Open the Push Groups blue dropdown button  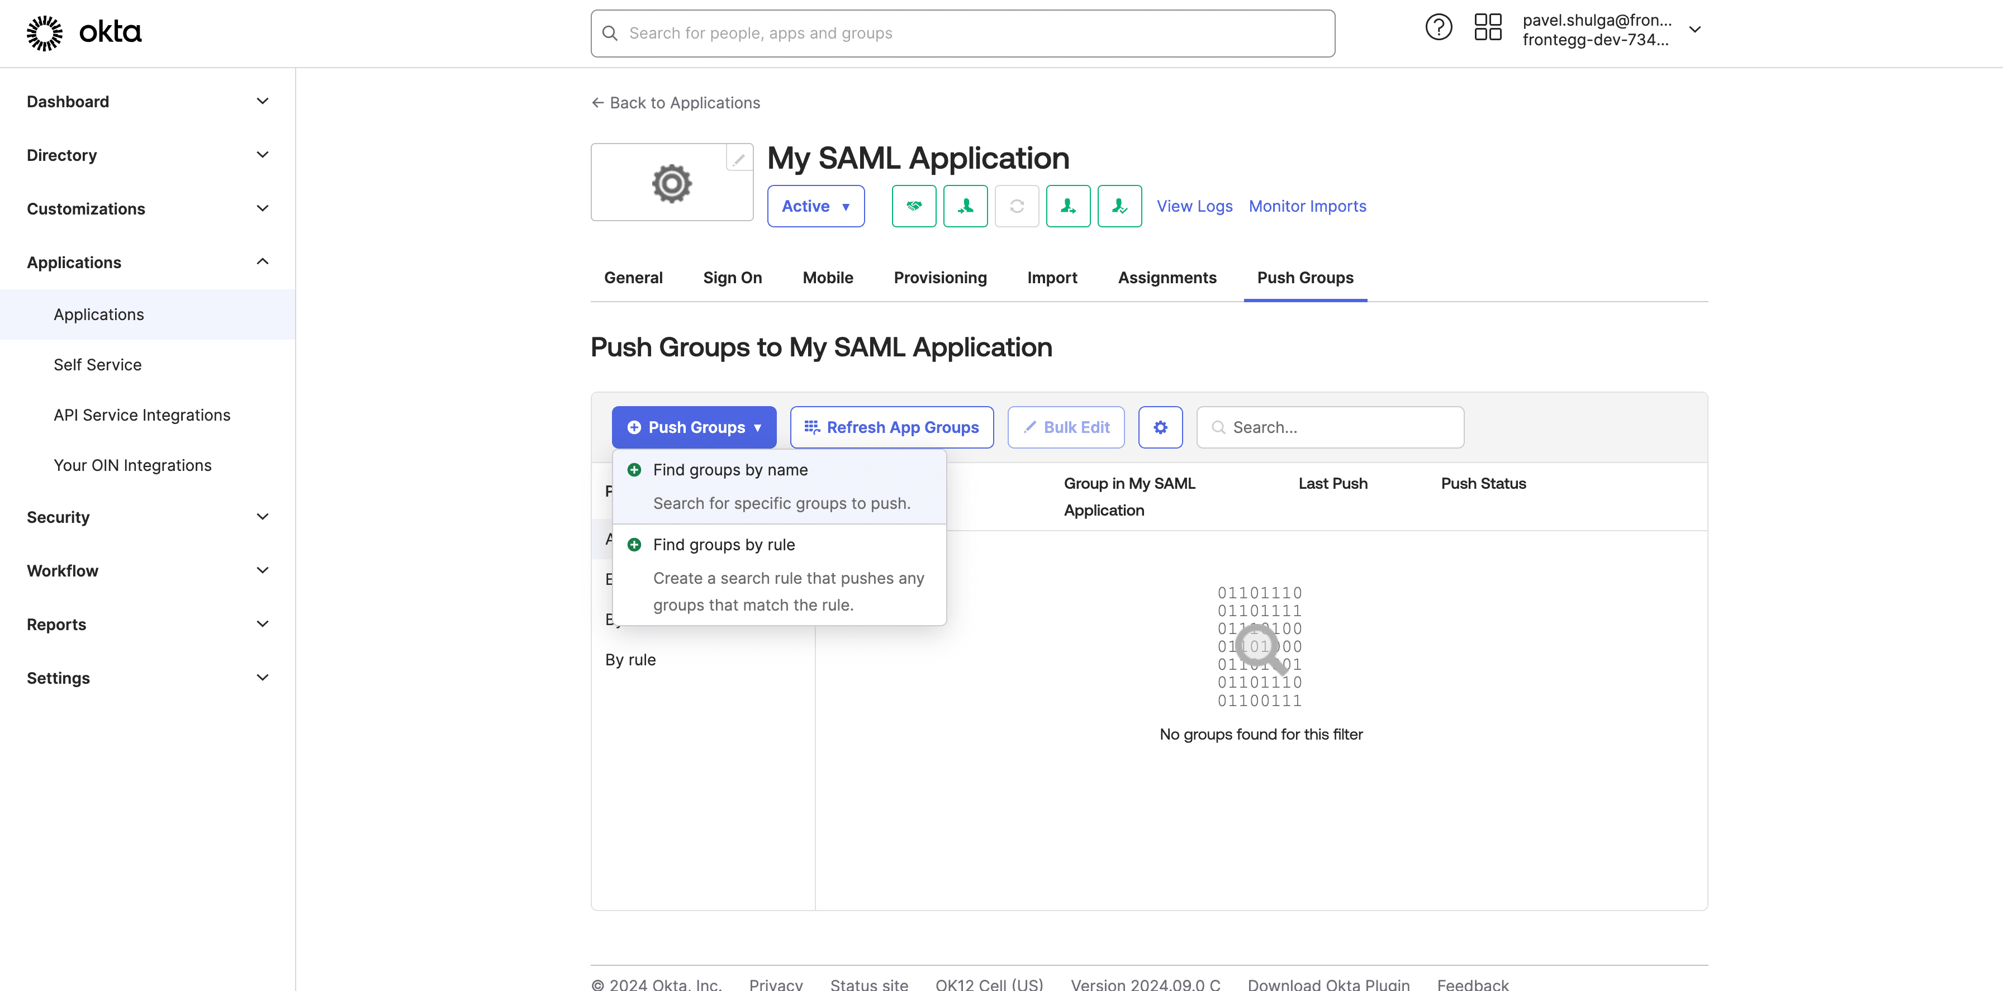[694, 427]
